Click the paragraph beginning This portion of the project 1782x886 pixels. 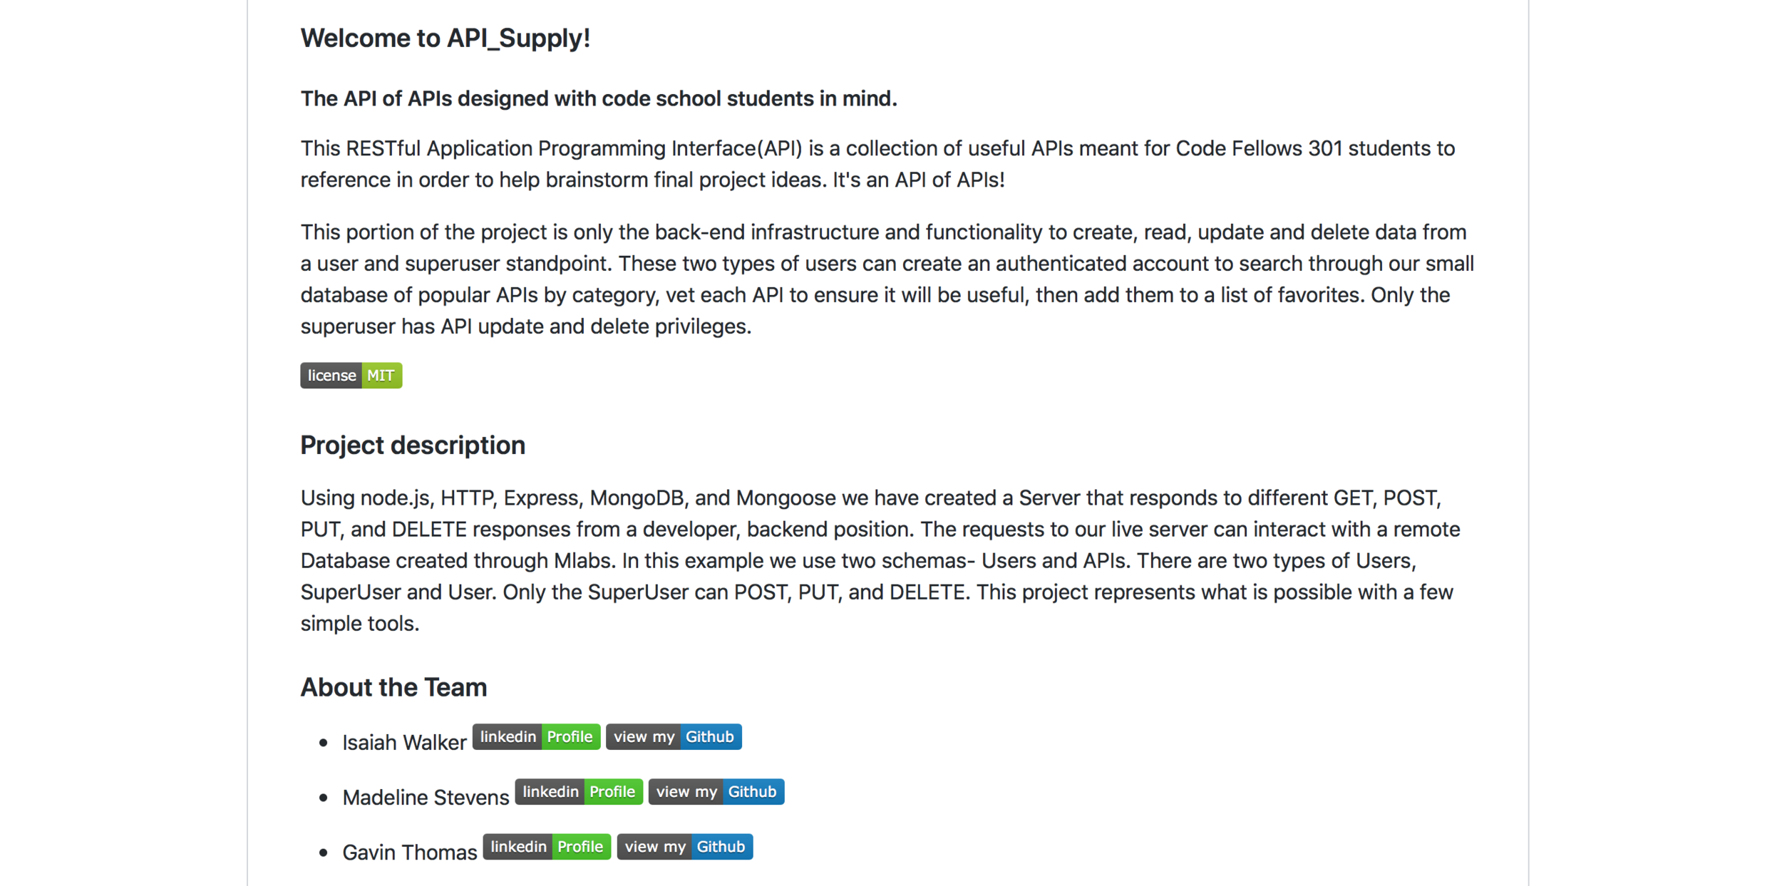tap(887, 279)
